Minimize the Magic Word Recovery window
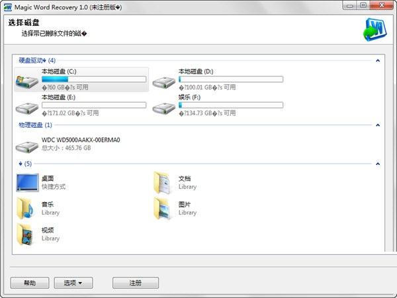Image resolution: width=397 pixels, height=298 pixels. tap(350, 5)
